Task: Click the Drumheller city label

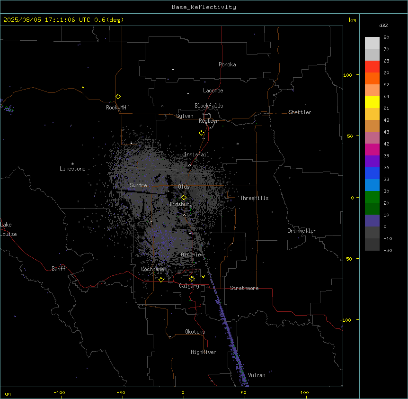Action: pyautogui.click(x=302, y=231)
